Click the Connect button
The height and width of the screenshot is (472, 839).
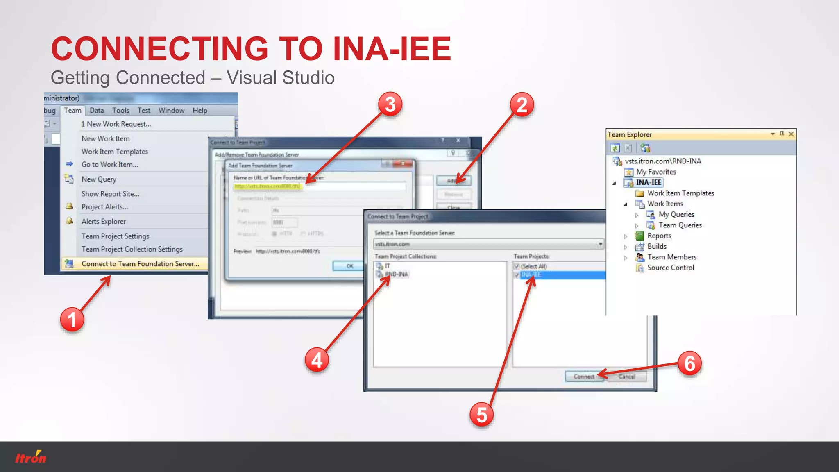coord(584,377)
